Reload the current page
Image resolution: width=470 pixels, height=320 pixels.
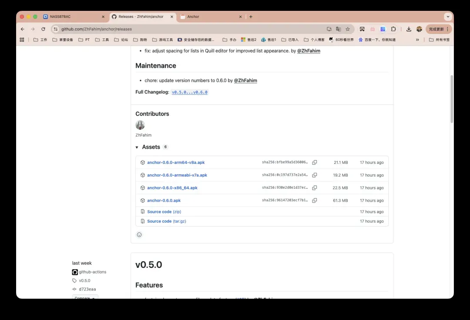click(x=43, y=29)
